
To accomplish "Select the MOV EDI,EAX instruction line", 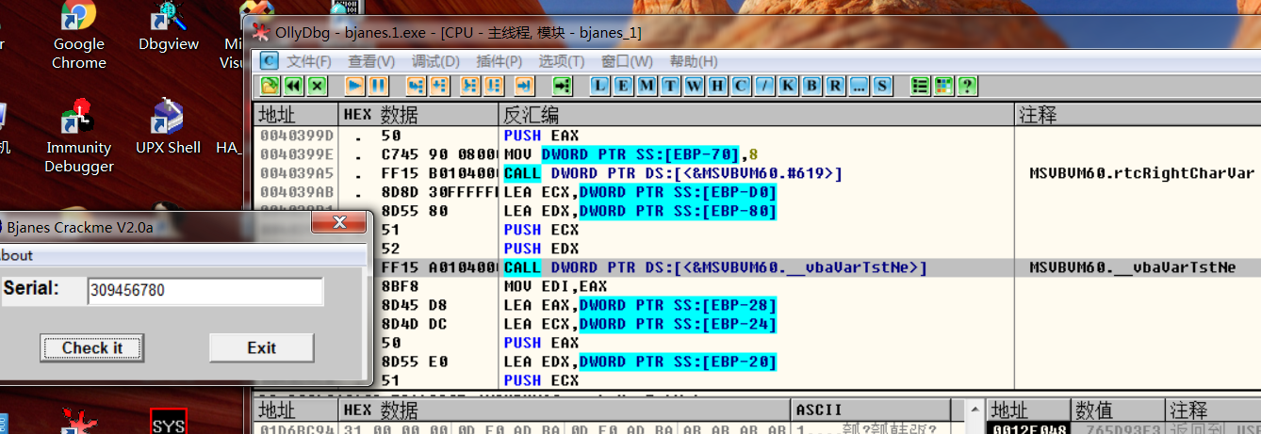I will coord(757,286).
